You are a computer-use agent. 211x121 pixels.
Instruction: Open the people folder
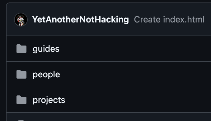click(46, 75)
